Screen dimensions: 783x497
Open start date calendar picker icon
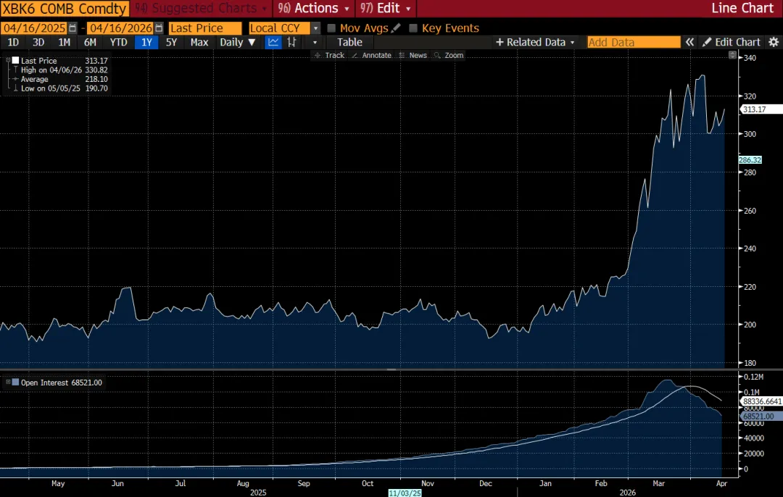point(73,28)
